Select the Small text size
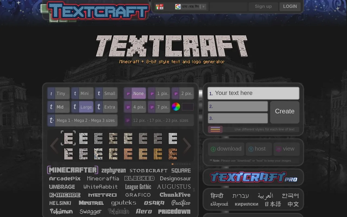Viewport: 347px width, 217px height. point(106,93)
